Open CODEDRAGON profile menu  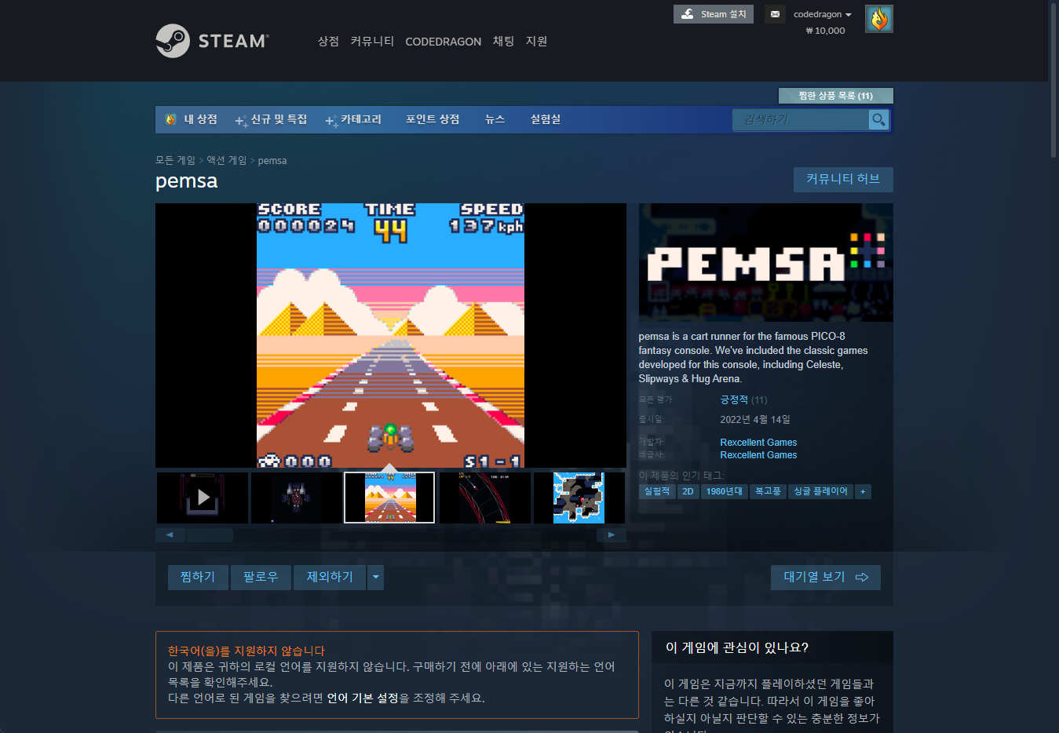click(443, 42)
